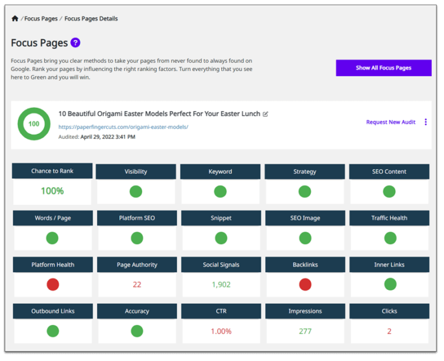444x361 pixels.
Task: Click the green Visibility status dot
Action: (x=136, y=192)
